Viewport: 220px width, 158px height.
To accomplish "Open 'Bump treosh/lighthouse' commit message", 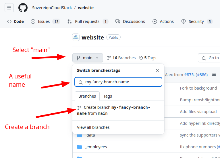I will coord(200,100).
